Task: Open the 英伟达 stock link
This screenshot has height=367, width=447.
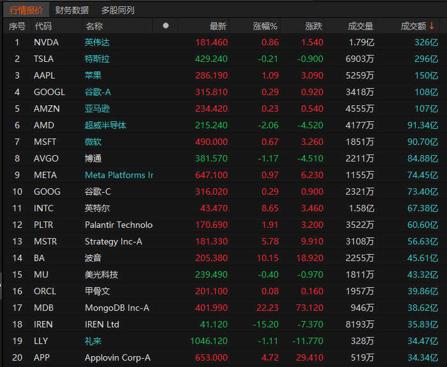Action: coord(97,42)
